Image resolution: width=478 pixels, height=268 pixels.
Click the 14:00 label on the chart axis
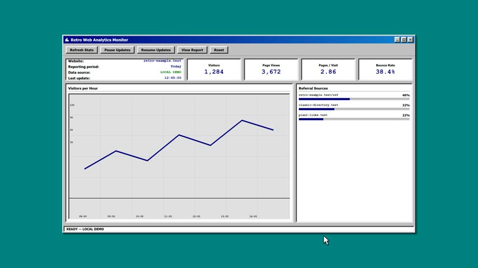253,216
